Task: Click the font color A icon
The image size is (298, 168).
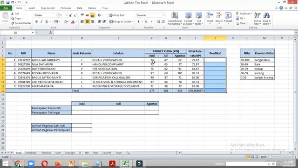Action: point(73,22)
